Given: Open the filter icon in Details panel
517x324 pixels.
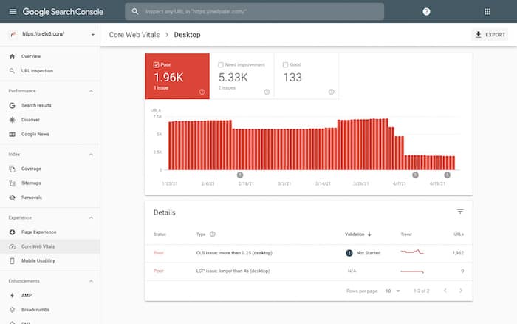Looking at the screenshot, I should click(460, 212).
